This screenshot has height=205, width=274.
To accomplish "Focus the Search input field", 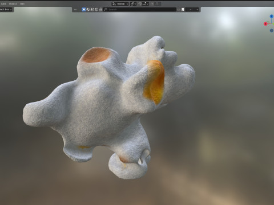I will [x=140, y=9].
